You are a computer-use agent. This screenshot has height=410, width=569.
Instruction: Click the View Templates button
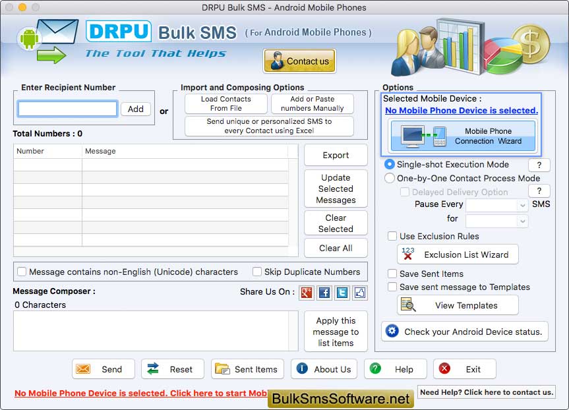[458, 305]
